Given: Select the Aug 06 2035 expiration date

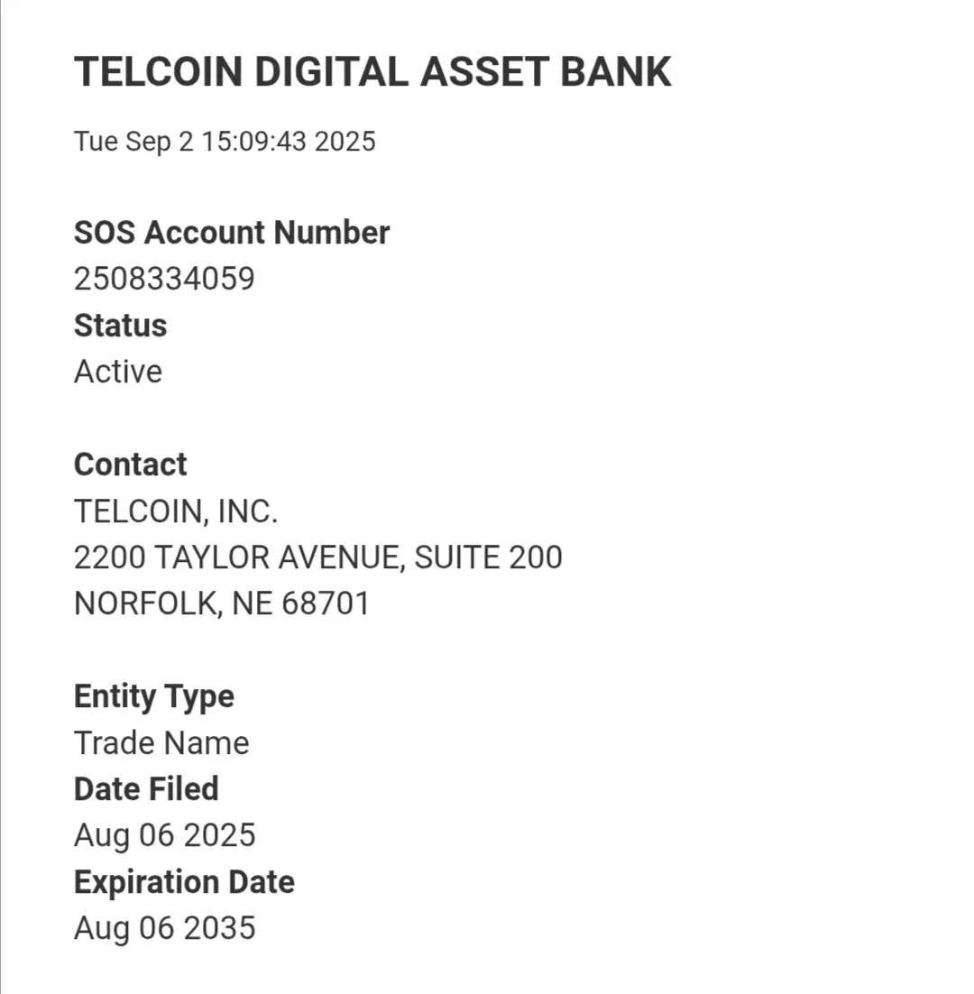Looking at the screenshot, I should click(165, 929).
